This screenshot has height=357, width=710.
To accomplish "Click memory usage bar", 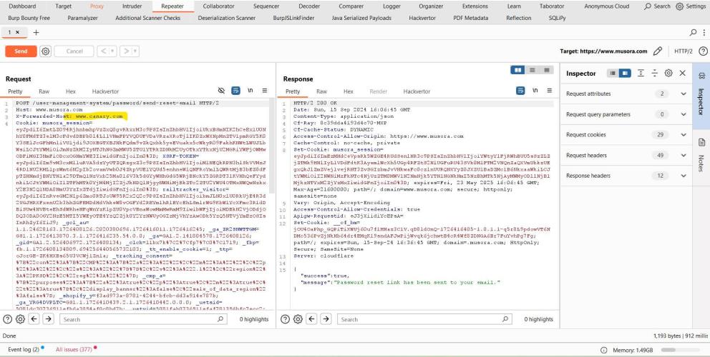I will coord(679,349).
